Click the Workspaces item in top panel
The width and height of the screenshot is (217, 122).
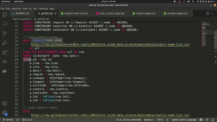[x=6, y=1]
